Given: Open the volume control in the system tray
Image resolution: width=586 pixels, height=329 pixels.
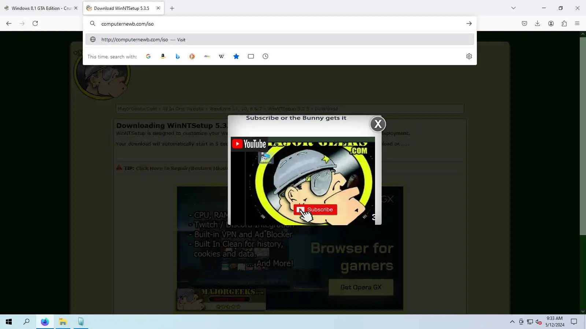Looking at the screenshot, I should pos(538,322).
